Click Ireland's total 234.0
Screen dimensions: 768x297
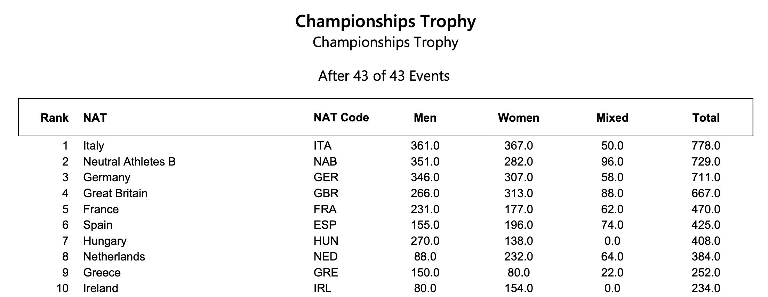pos(706,288)
